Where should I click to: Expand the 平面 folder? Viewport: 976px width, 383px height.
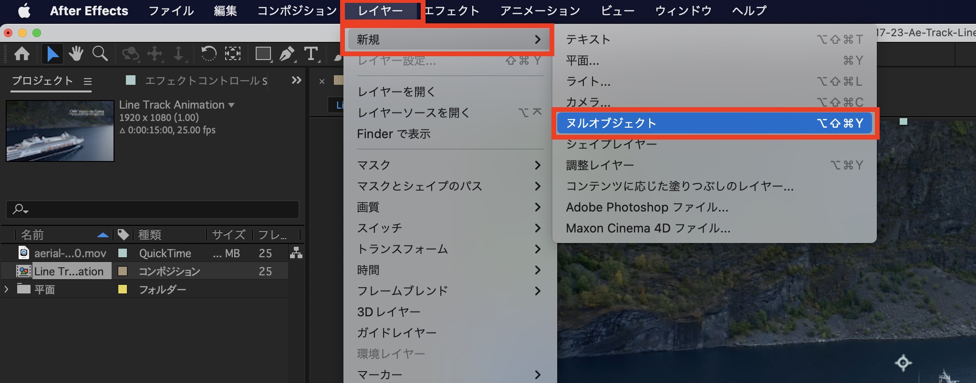pos(6,289)
